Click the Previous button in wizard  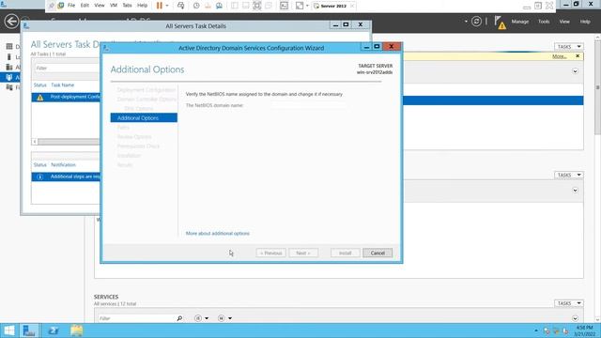point(270,253)
